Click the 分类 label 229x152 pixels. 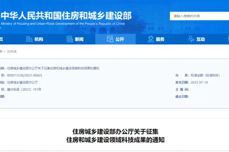[182, 75]
